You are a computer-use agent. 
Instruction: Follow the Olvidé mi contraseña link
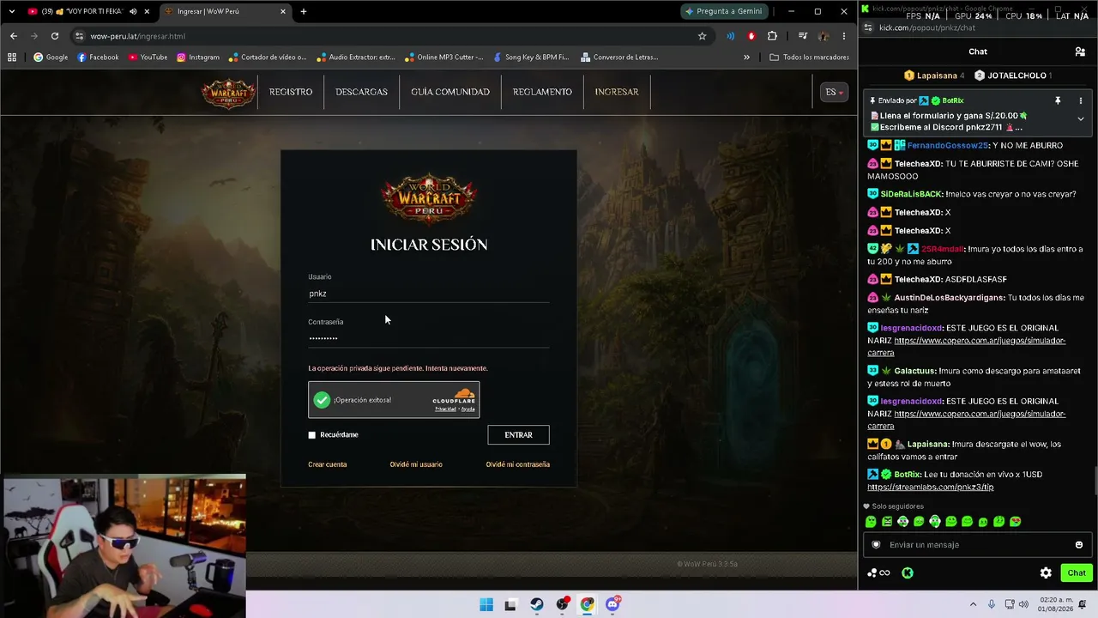point(518,464)
